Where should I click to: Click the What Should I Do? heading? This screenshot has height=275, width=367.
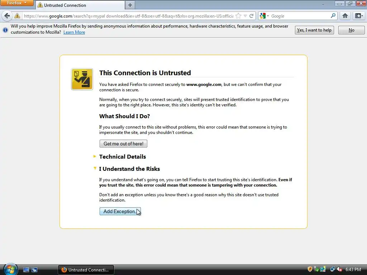(x=124, y=116)
